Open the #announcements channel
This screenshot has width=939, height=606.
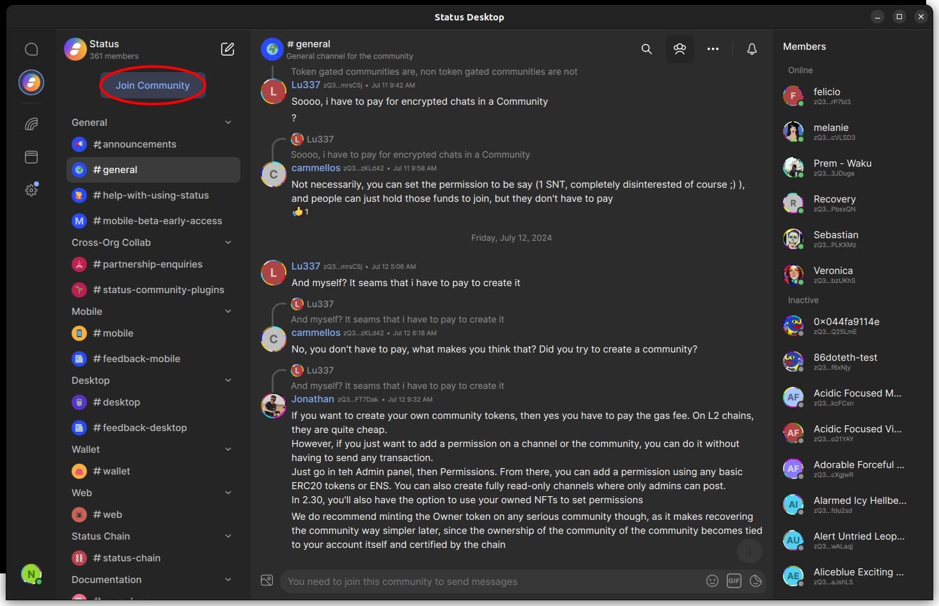(153, 144)
